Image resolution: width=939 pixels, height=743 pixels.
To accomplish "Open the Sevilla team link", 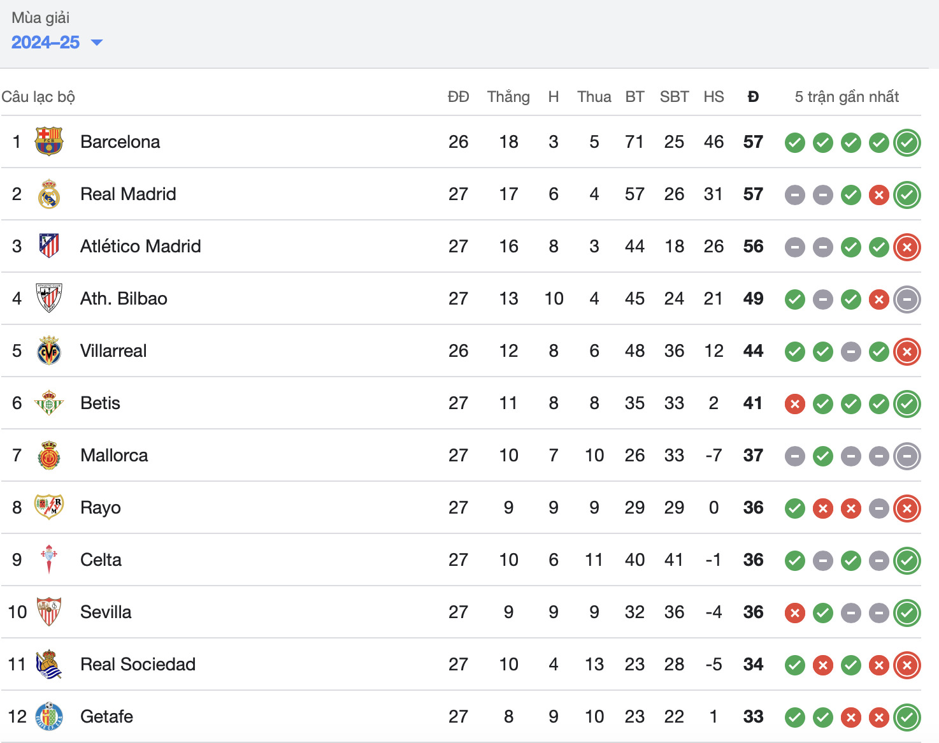I will (x=106, y=612).
